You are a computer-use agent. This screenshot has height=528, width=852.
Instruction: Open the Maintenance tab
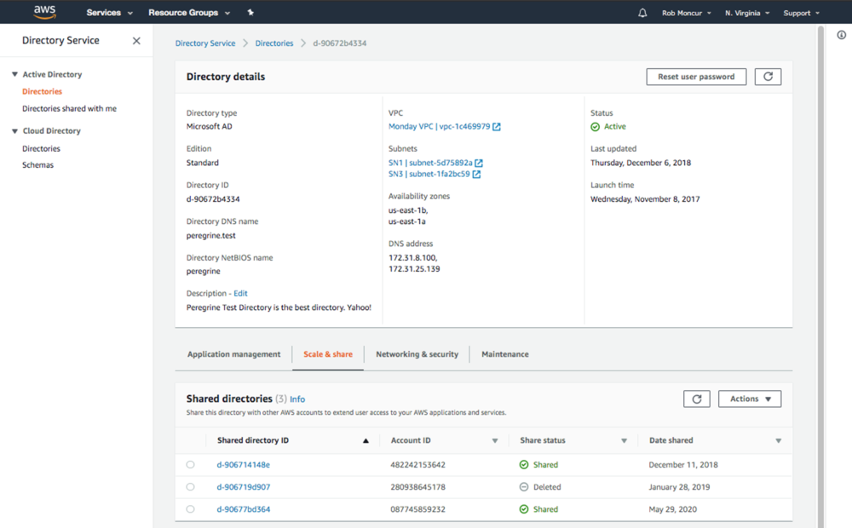coord(504,354)
